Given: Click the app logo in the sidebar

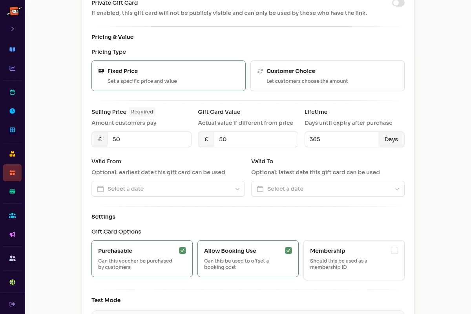Looking at the screenshot, I should [14, 11].
